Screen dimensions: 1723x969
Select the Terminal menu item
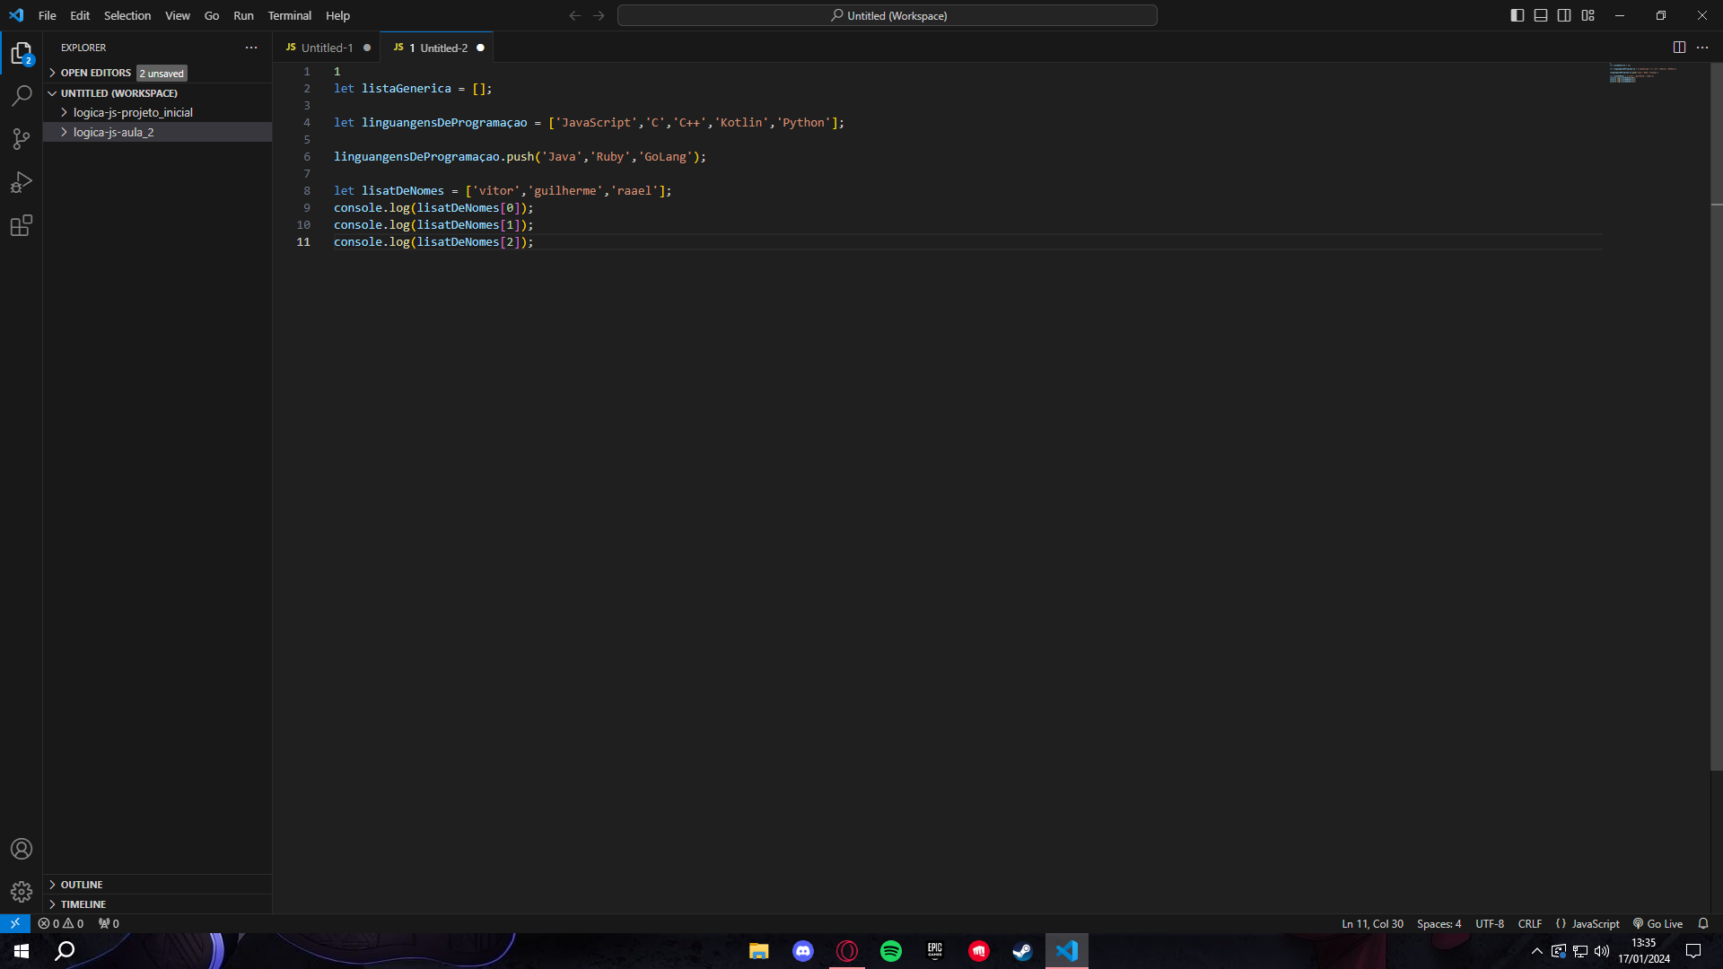[289, 15]
